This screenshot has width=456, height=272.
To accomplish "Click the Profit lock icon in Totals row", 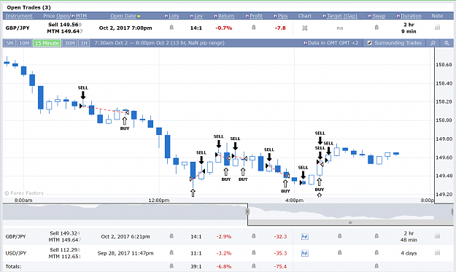I will (x=254, y=266).
